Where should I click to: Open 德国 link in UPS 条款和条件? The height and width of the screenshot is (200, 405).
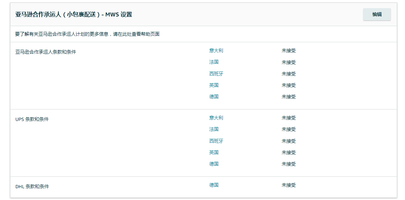click(214, 164)
